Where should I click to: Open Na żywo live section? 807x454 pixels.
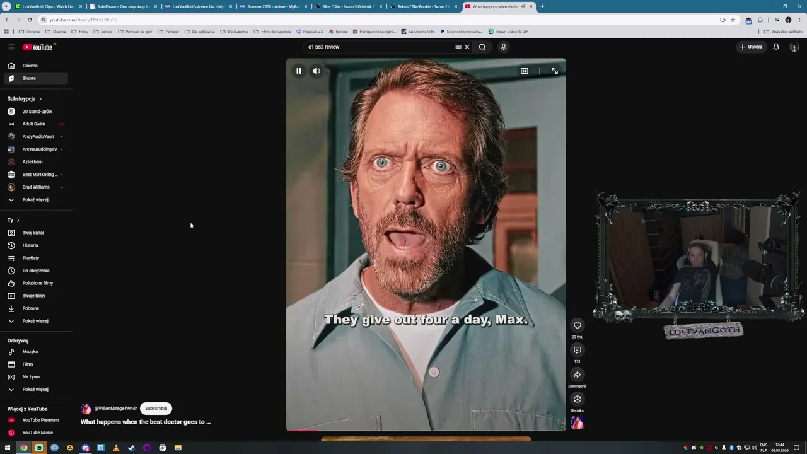tap(35, 377)
